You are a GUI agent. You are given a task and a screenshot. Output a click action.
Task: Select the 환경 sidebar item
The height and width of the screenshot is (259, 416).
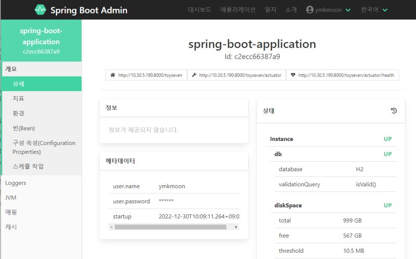(x=42, y=113)
